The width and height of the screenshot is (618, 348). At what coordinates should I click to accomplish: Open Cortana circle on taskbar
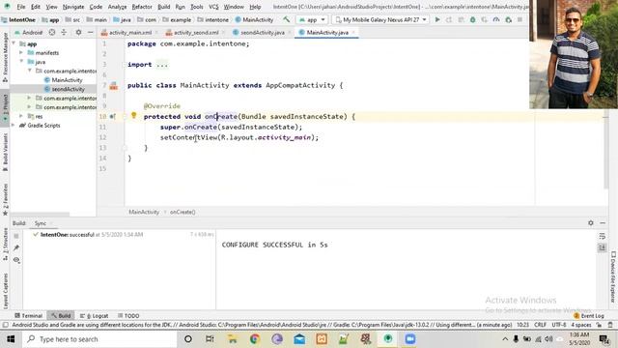click(188, 339)
